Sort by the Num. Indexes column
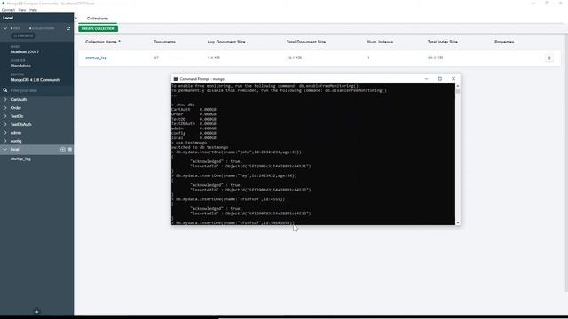The height and width of the screenshot is (319, 568). 380,42
